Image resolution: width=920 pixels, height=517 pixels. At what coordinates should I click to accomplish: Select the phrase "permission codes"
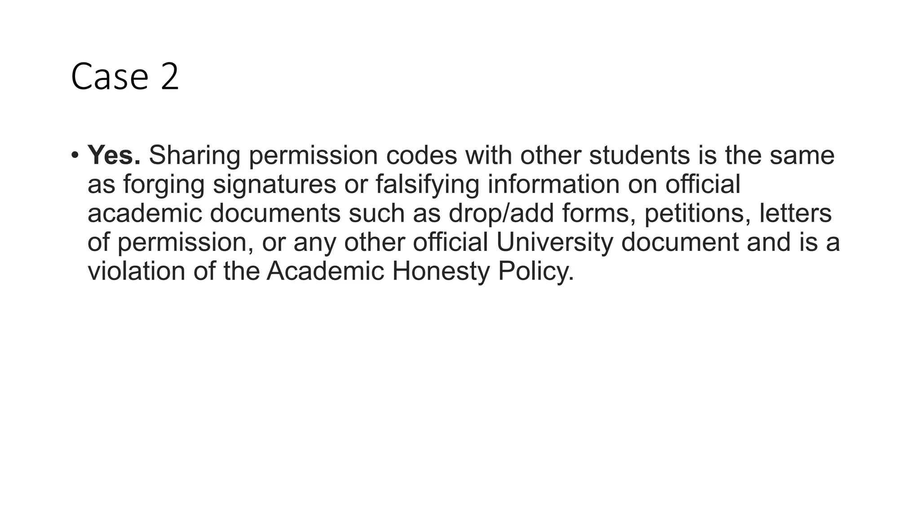[353, 155]
